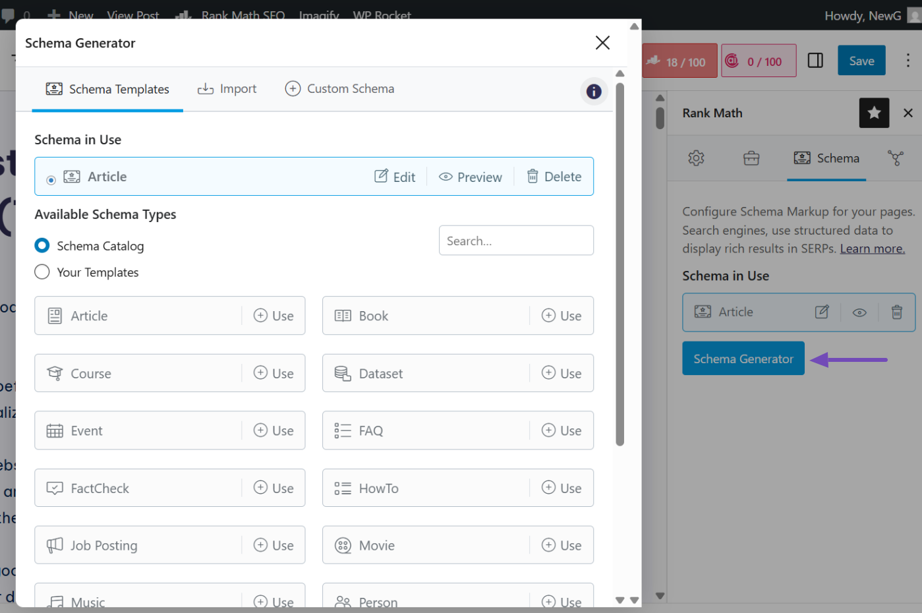This screenshot has width=922, height=613.
Task: Switch to the Custom Schema tab
Action: [x=340, y=89]
